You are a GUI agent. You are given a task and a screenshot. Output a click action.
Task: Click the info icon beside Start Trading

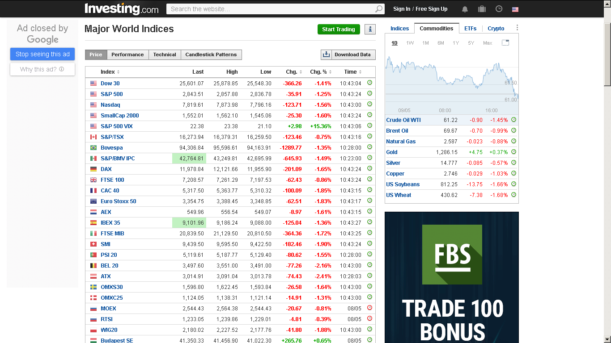click(x=370, y=29)
